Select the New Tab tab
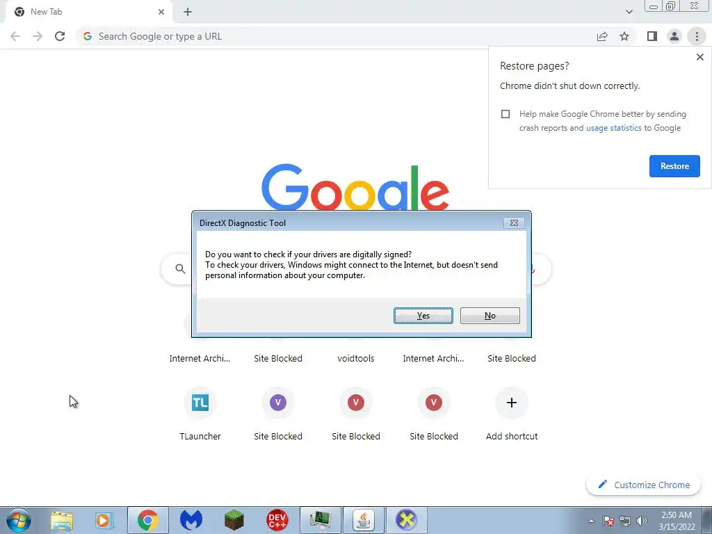The height and width of the screenshot is (534, 712). (x=88, y=12)
